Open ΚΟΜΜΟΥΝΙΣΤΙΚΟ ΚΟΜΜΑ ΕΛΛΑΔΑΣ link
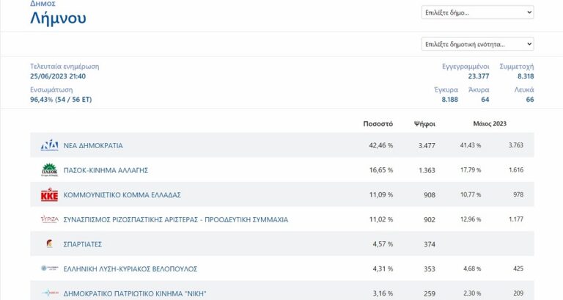 (122, 195)
